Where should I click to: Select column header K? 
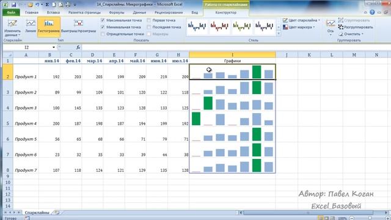click(309, 54)
